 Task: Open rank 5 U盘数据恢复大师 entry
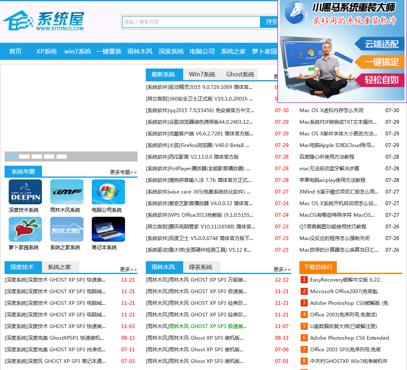pyautogui.click(x=343, y=326)
